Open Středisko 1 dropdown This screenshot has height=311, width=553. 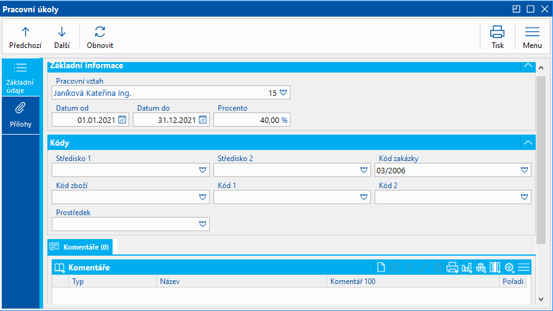click(x=202, y=170)
